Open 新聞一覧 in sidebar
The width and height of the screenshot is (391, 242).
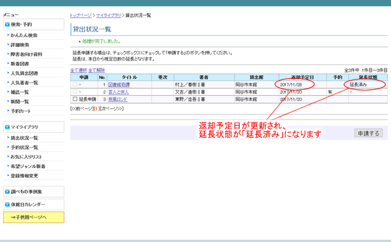pyautogui.click(x=20, y=101)
